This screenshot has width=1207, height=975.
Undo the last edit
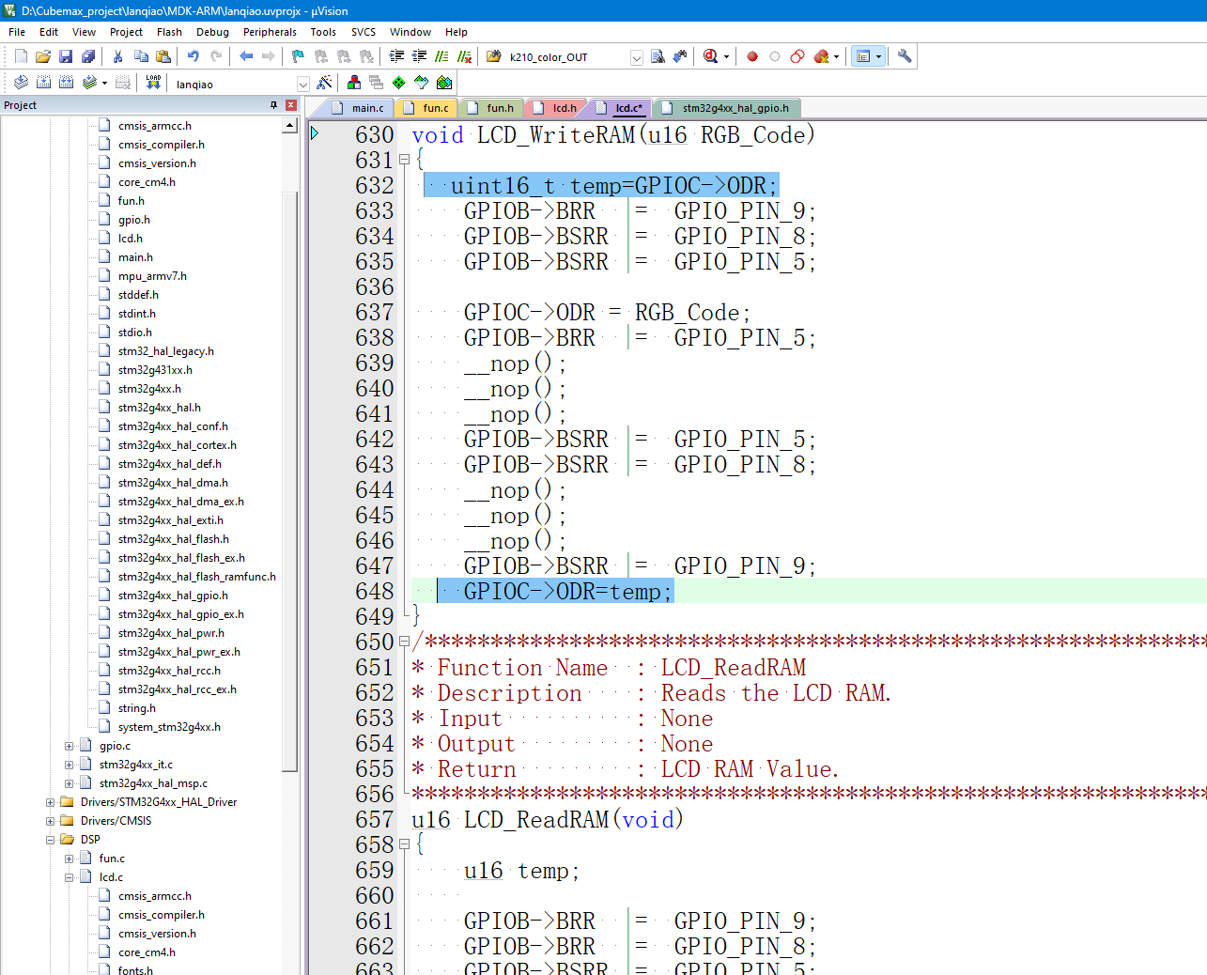tap(193, 56)
